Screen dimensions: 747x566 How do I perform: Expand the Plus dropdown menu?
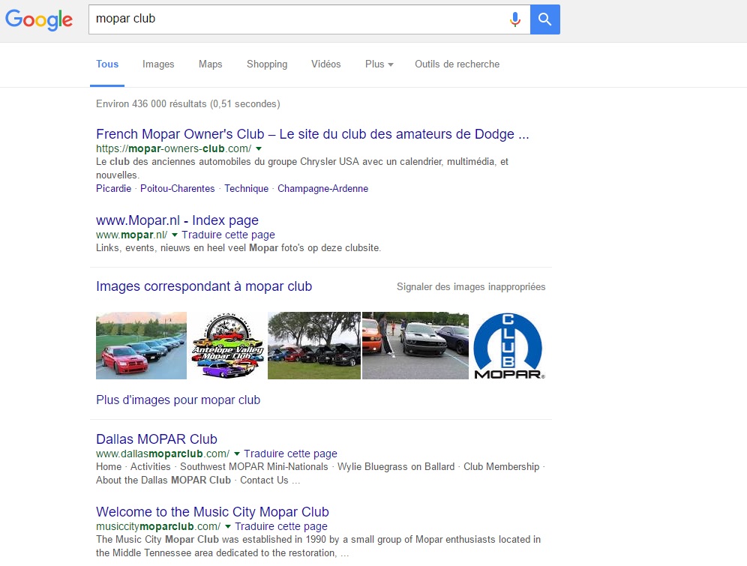[379, 64]
